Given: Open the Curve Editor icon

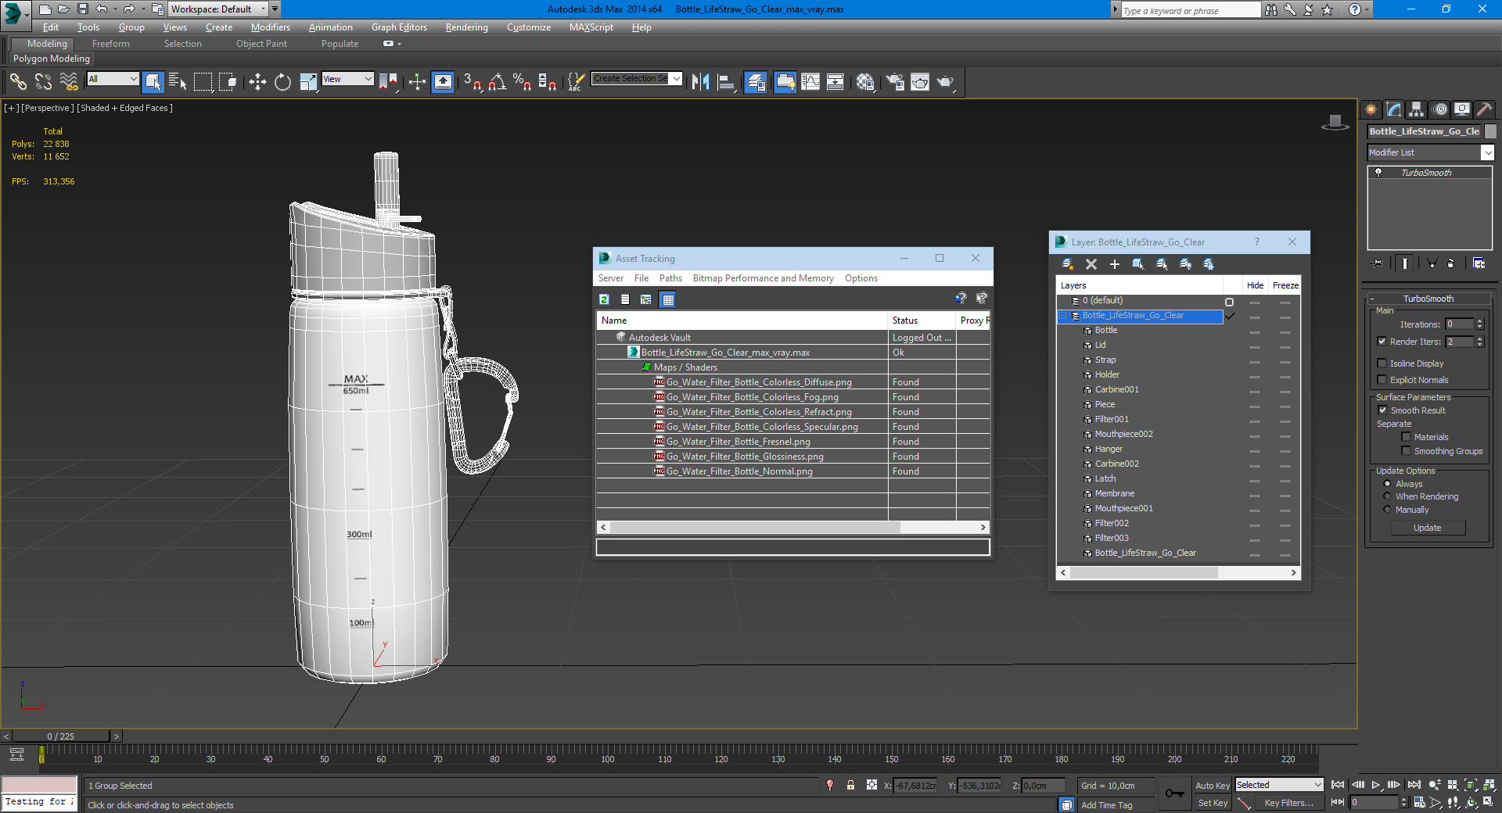Looking at the screenshot, I should (810, 81).
